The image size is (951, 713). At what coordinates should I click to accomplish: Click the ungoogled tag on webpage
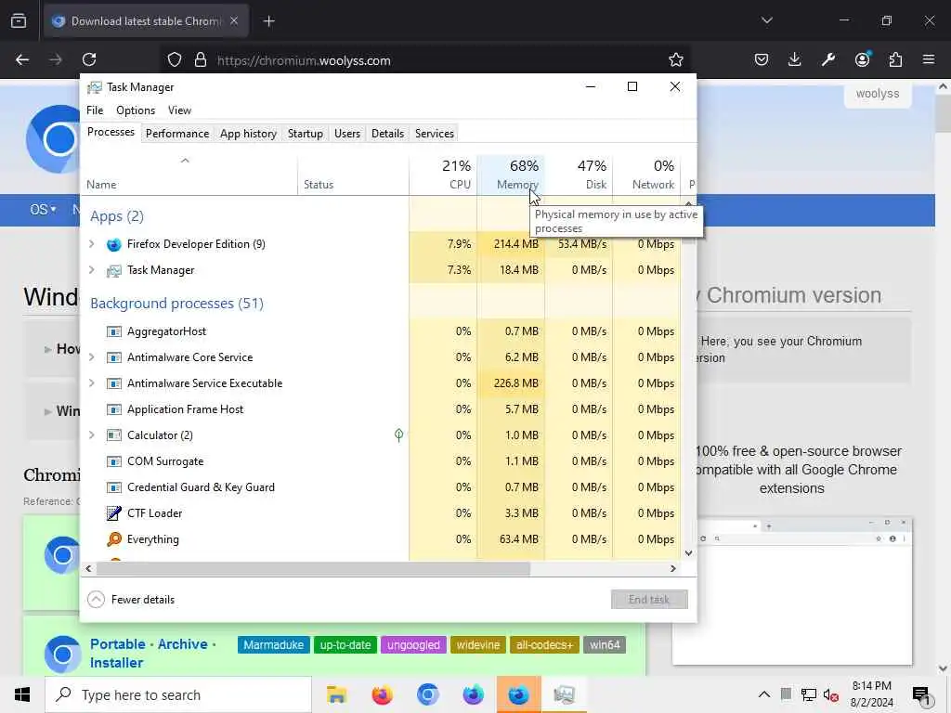click(413, 645)
